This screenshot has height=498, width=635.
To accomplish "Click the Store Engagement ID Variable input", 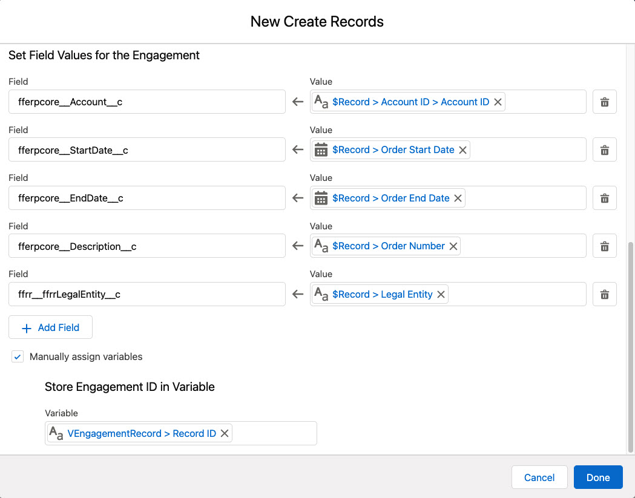I will pyautogui.click(x=272, y=433).
